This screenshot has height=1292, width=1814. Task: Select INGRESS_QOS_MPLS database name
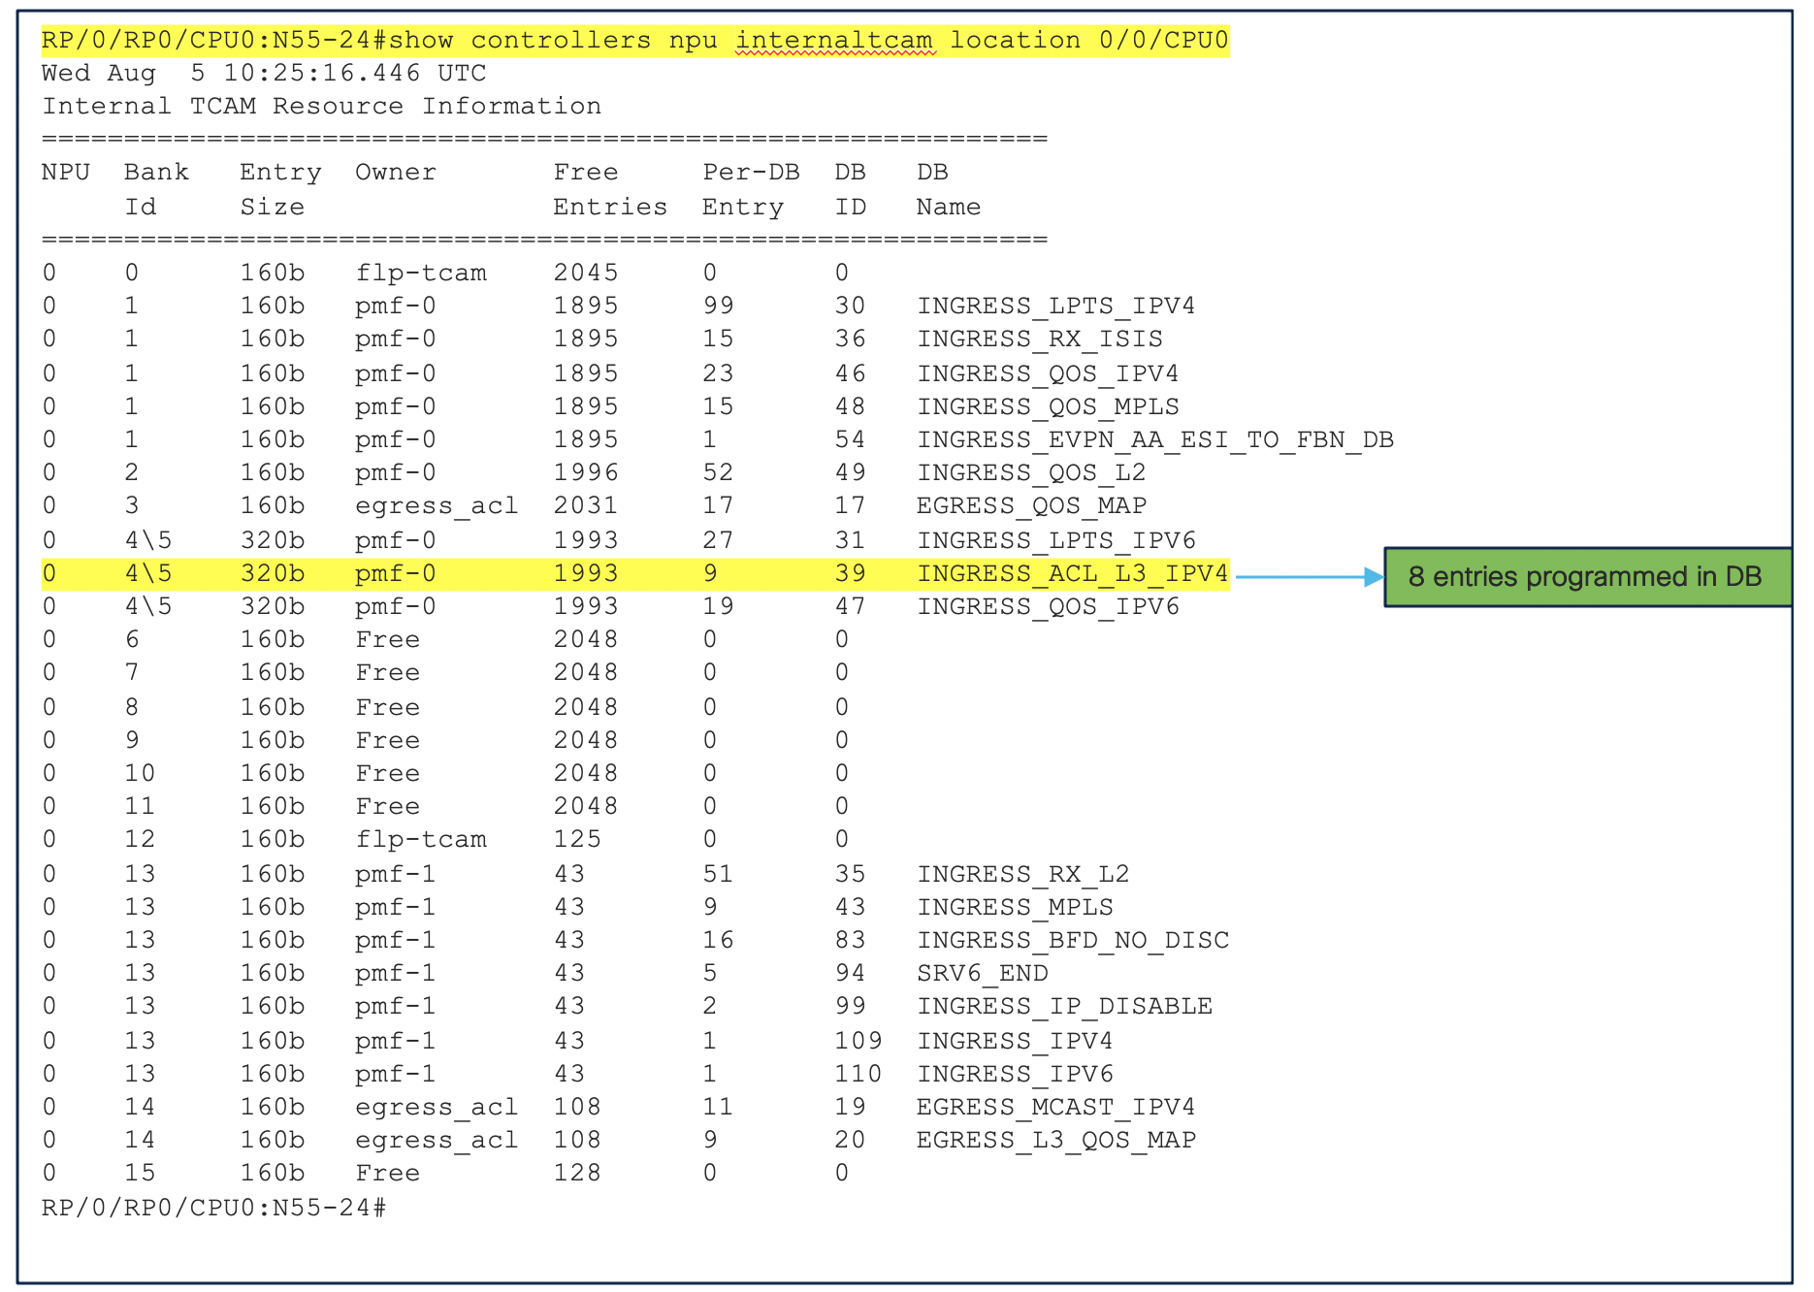pos(1048,407)
